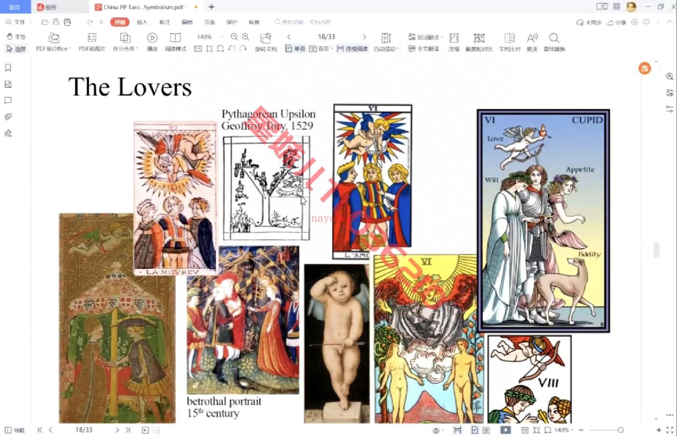
Task: Open the bookmark panel in left sidebar
Action: (x=8, y=68)
